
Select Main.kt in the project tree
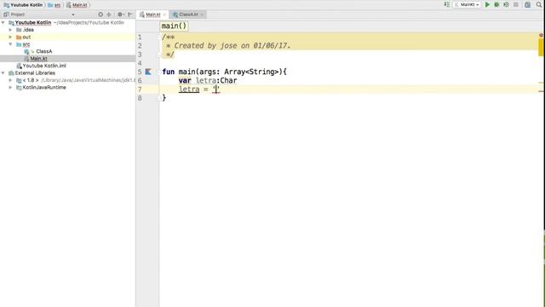(38, 59)
